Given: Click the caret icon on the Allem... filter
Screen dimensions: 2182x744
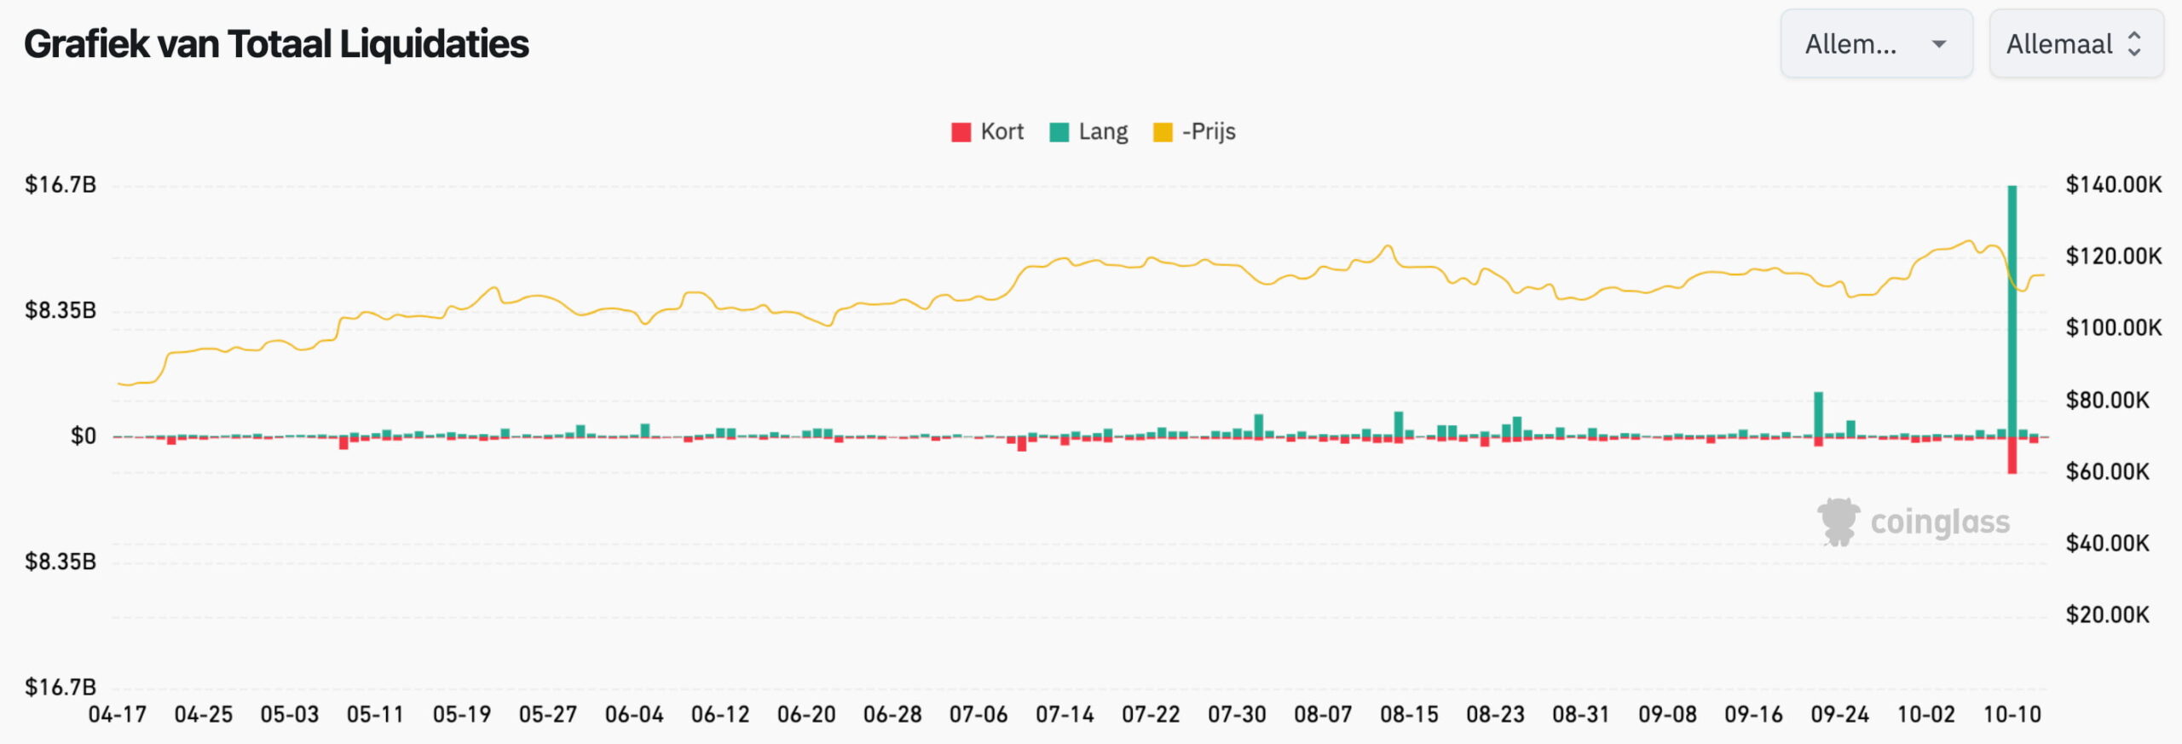Looking at the screenshot, I should click(x=1942, y=43).
